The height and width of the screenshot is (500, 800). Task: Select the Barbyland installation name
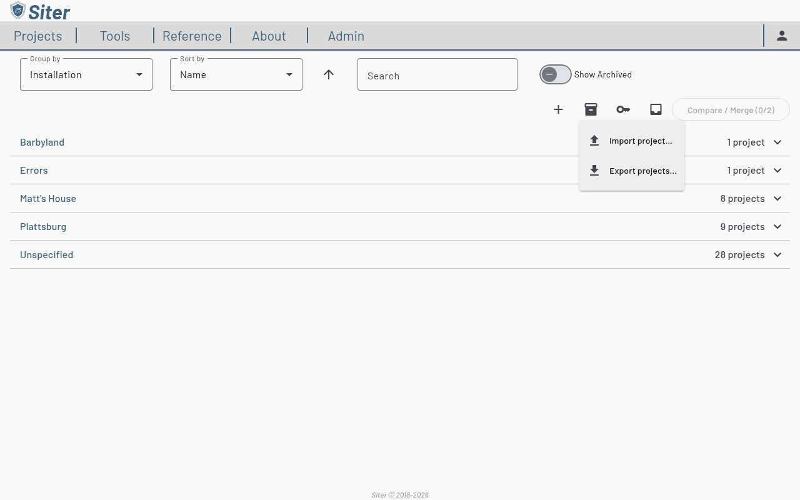[42, 142]
